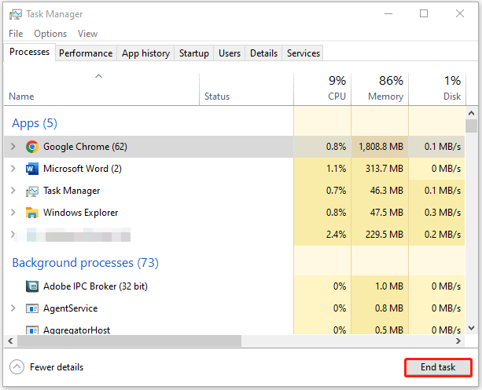The image size is (482, 390).
Task: Select the AgentService row name
Action: [71, 308]
